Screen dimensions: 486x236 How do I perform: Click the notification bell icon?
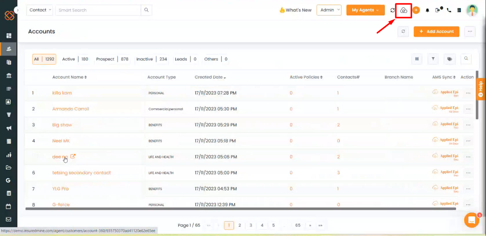click(427, 10)
